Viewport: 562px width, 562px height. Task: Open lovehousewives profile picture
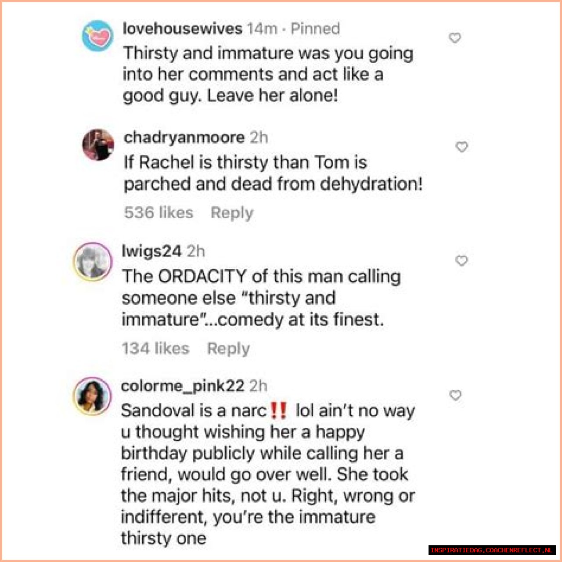pyautogui.click(x=97, y=36)
